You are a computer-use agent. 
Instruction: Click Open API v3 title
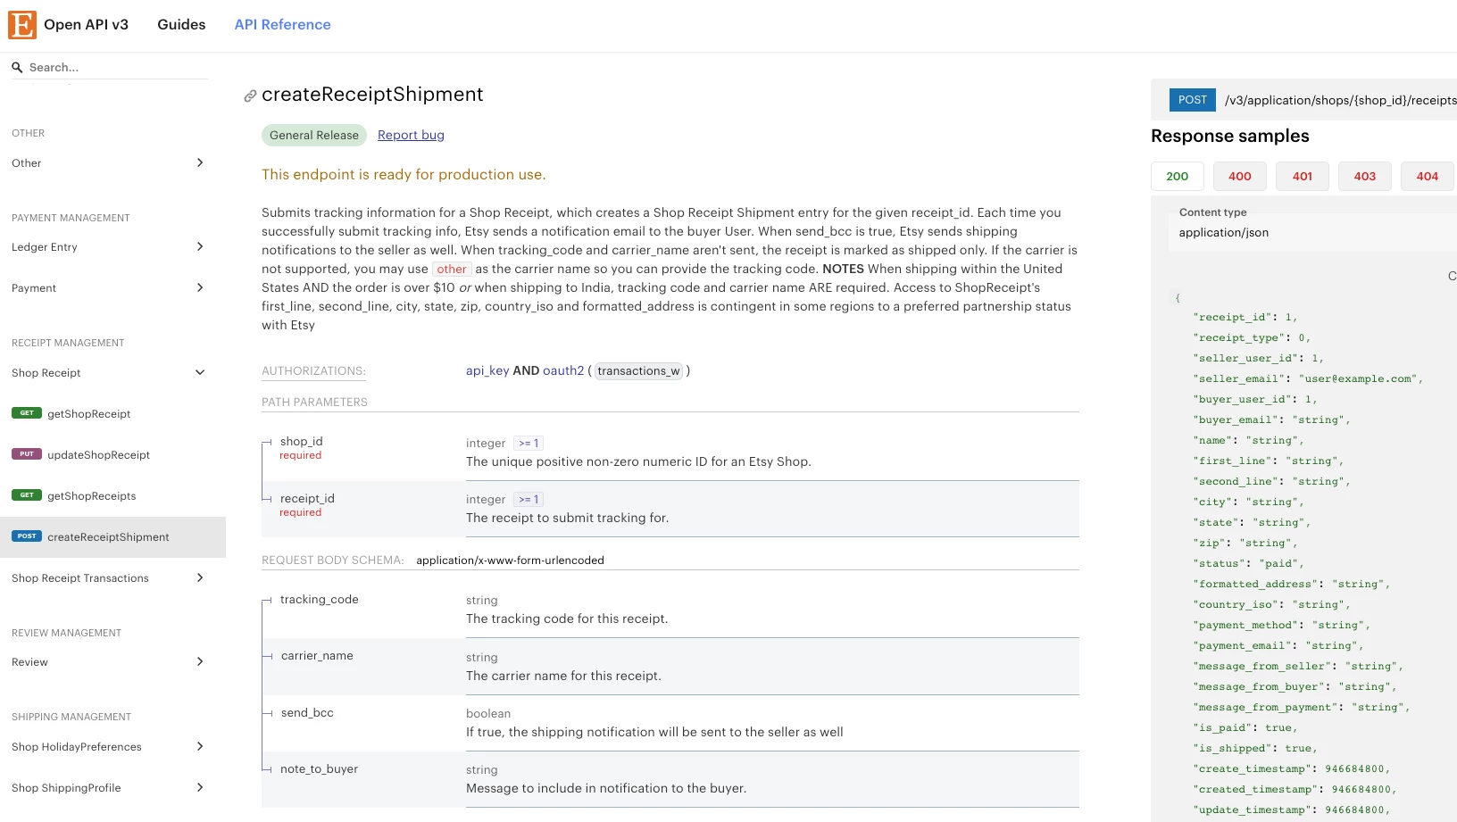(86, 25)
